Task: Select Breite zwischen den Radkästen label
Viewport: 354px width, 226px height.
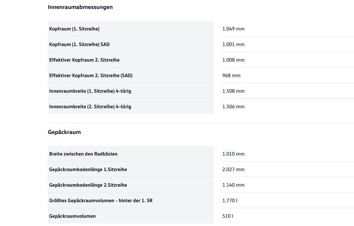Action: [x=83, y=154]
